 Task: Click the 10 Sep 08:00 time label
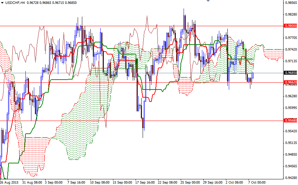pyautogui.click(x=99, y=183)
